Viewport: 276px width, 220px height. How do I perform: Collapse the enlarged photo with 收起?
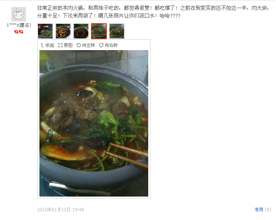pyautogui.click(x=47, y=45)
